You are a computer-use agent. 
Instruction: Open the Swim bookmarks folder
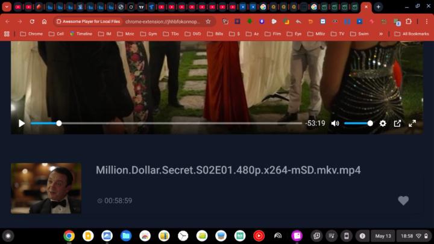click(359, 34)
